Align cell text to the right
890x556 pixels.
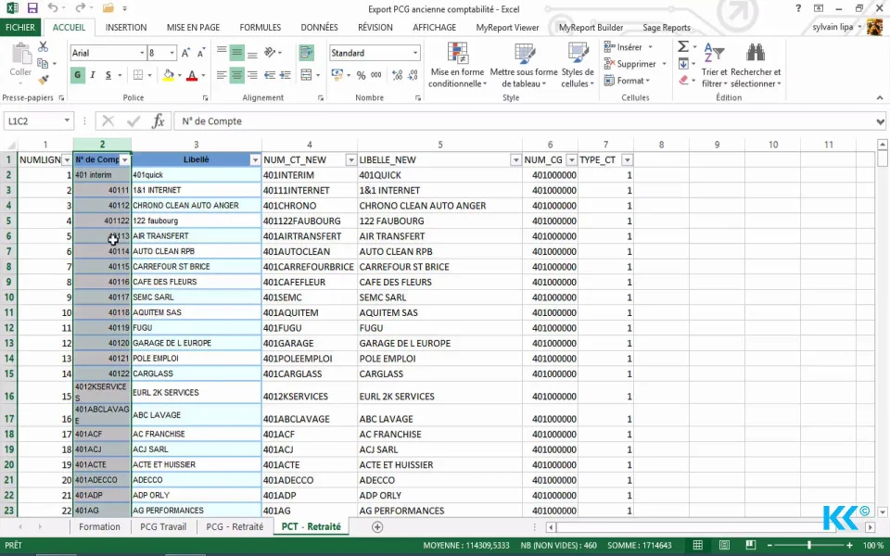tap(252, 75)
